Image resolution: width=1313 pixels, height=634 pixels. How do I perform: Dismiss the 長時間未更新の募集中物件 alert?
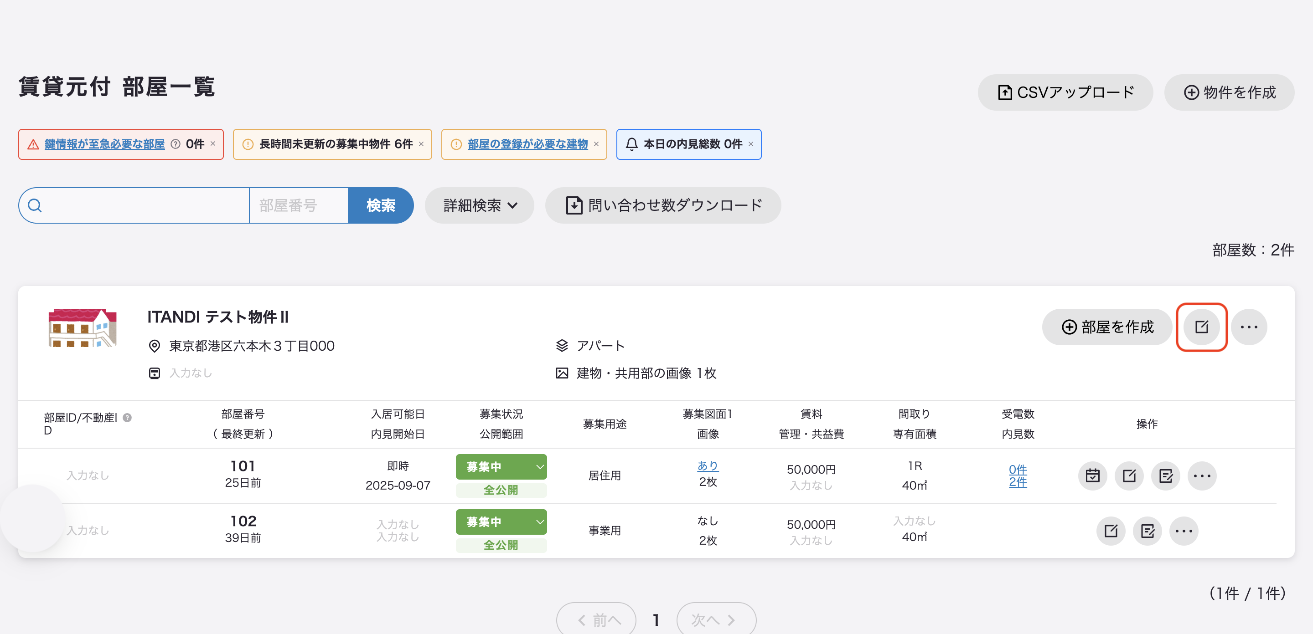point(422,144)
